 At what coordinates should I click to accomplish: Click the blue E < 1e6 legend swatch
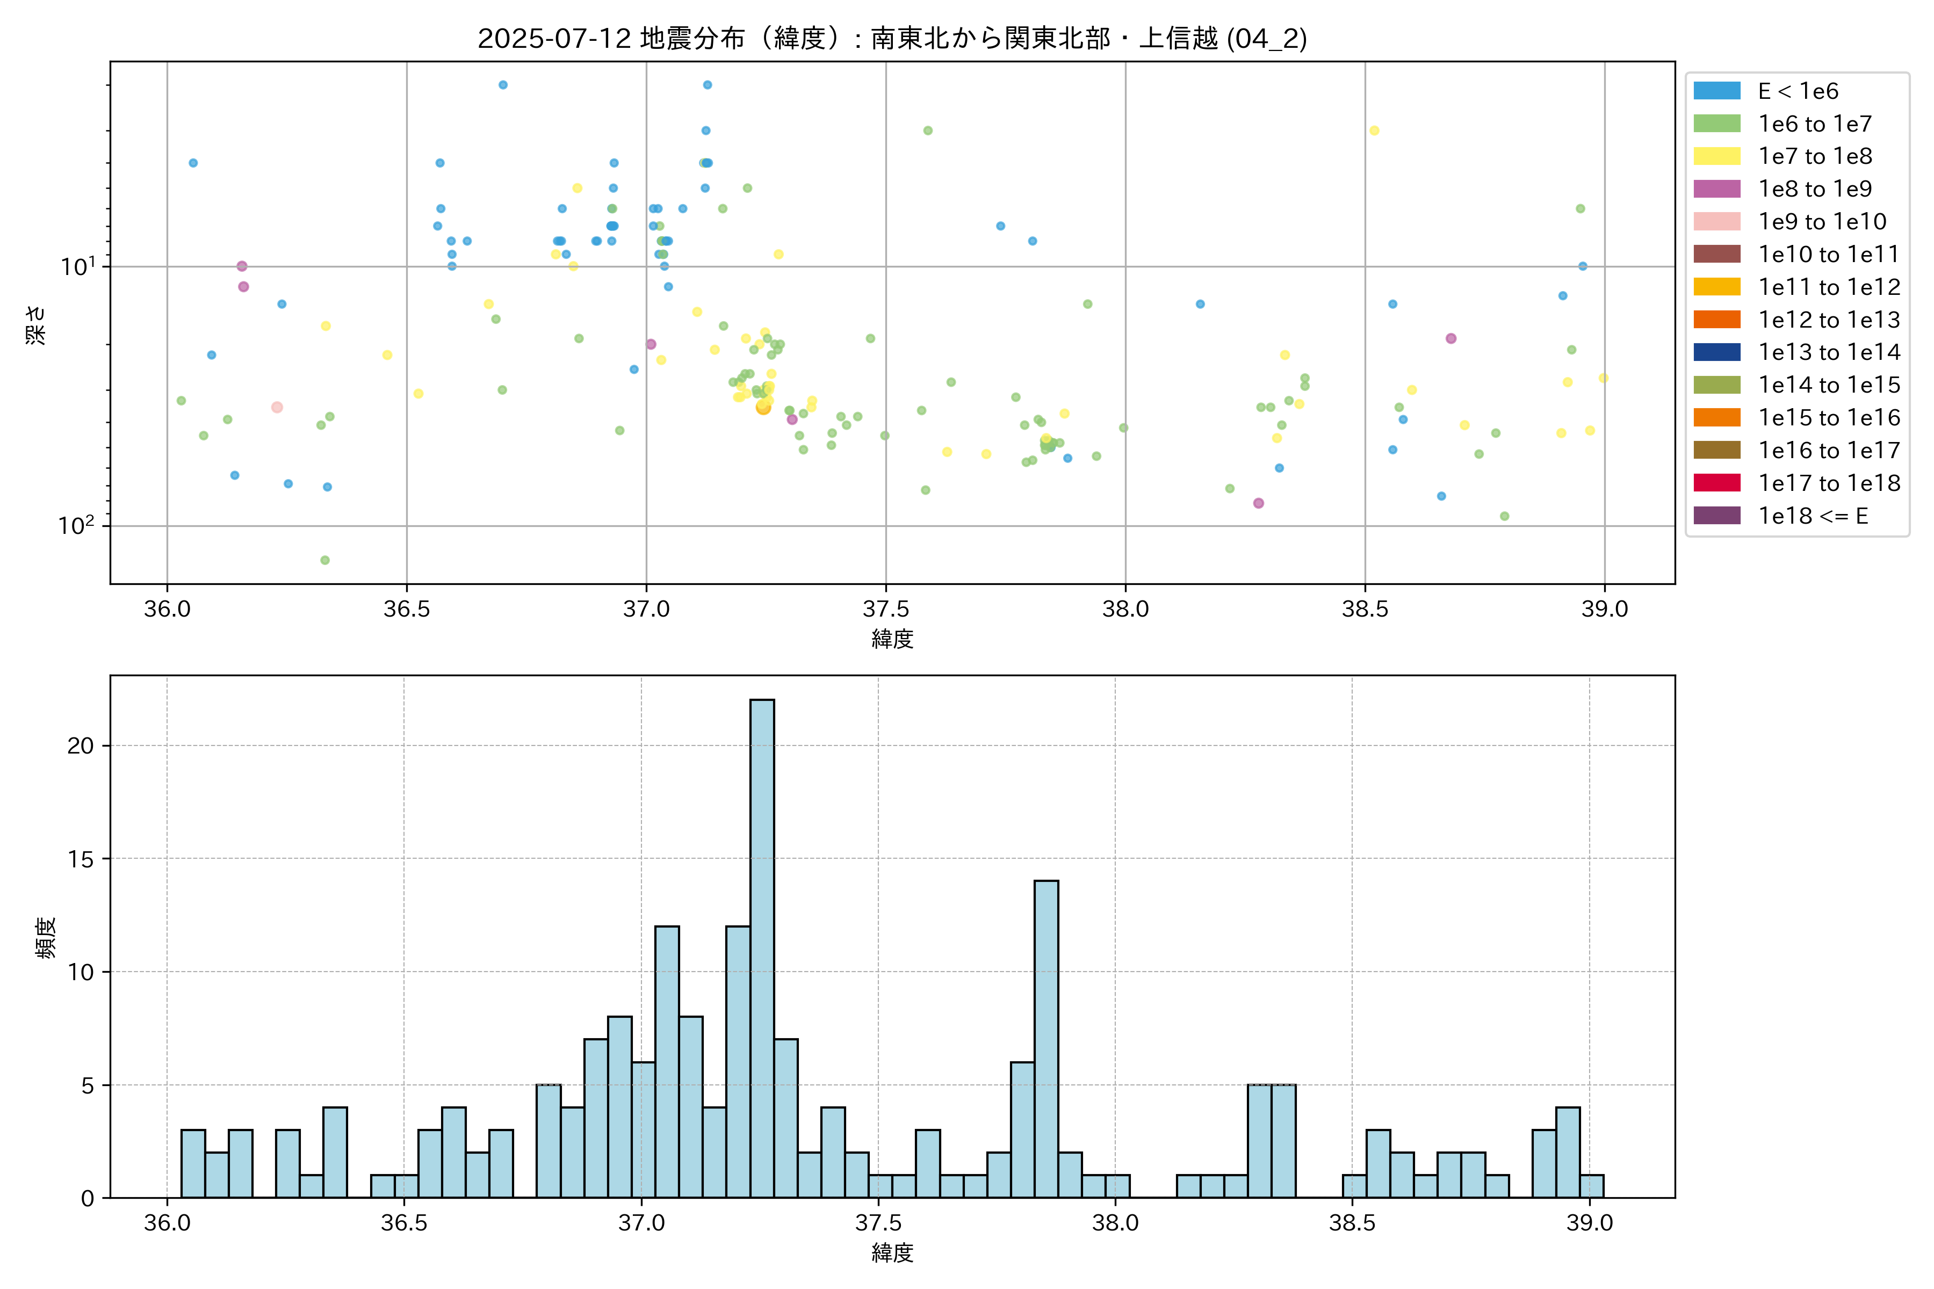click(1716, 90)
